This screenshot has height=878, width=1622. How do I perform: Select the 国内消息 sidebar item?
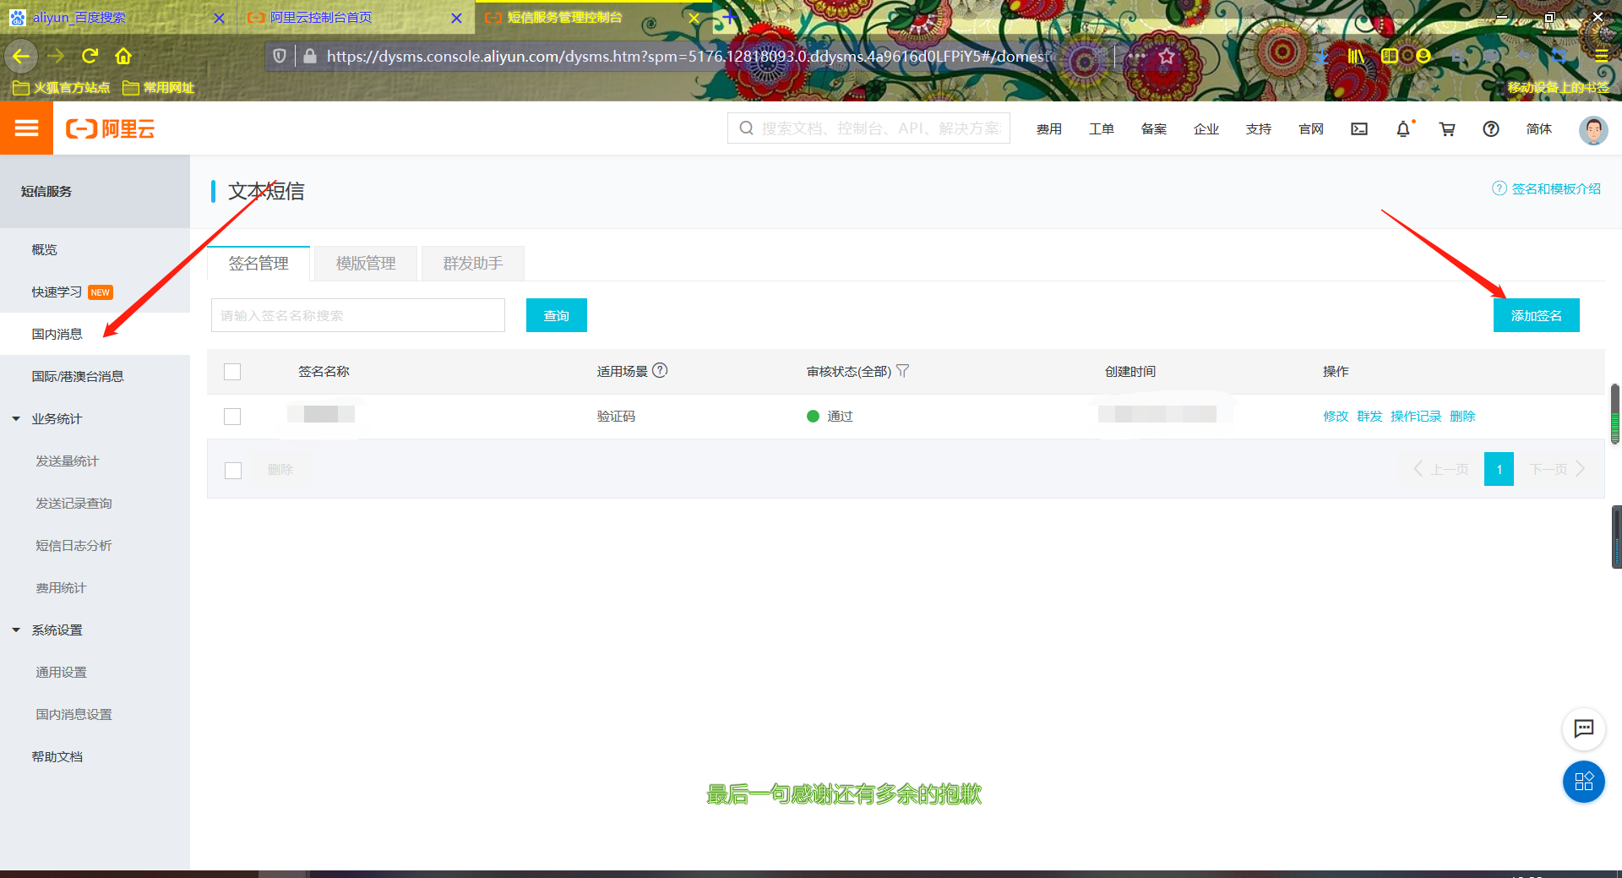pyautogui.click(x=56, y=334)
